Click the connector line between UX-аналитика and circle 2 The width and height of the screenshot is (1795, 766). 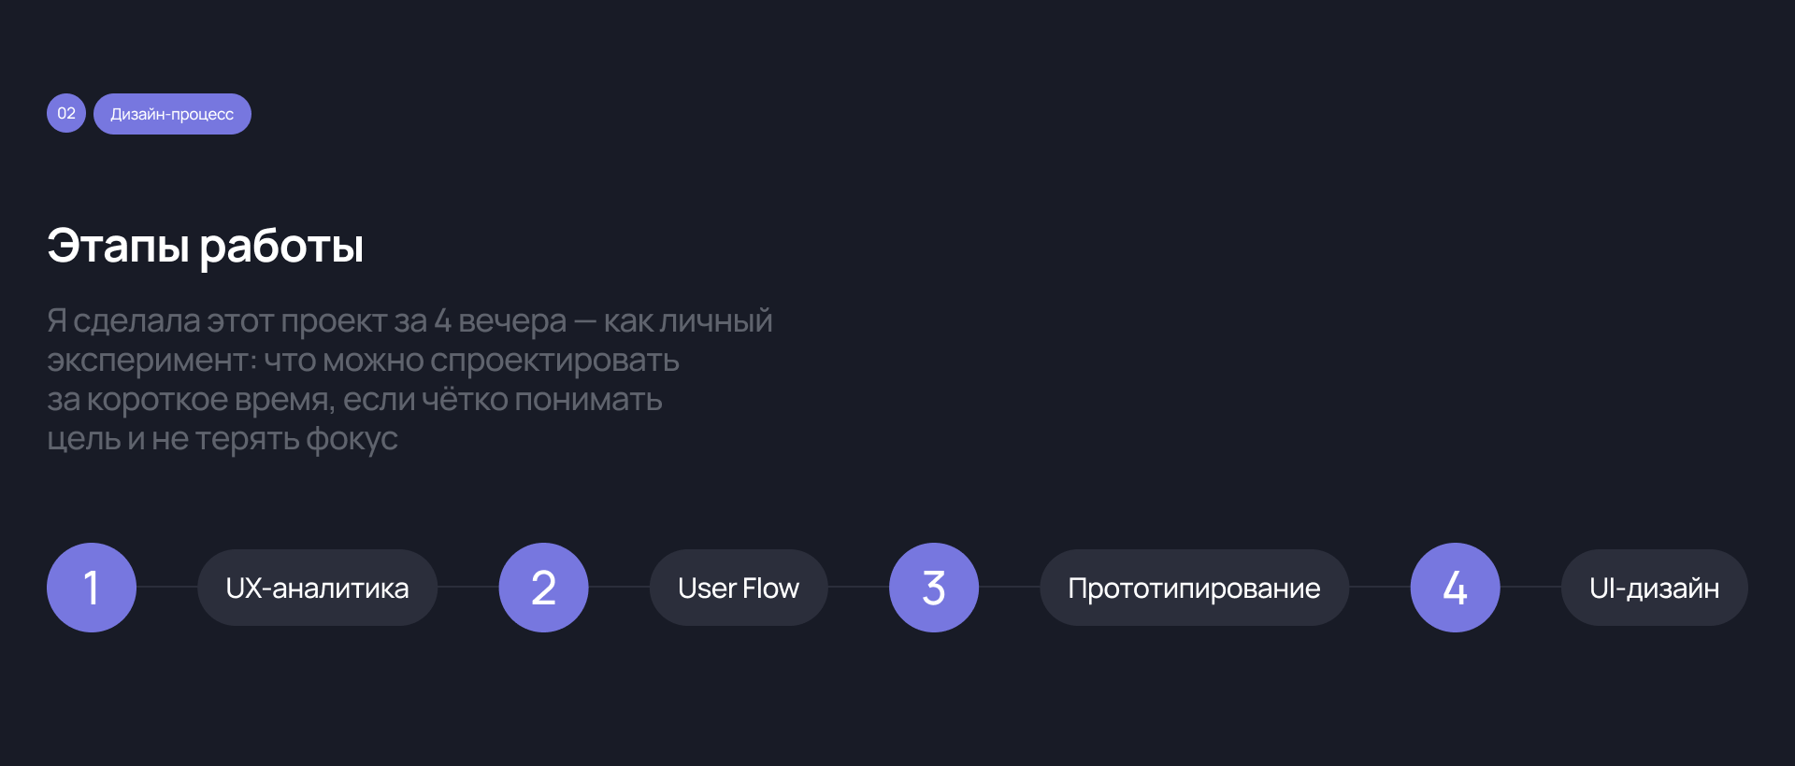[467, 588]
